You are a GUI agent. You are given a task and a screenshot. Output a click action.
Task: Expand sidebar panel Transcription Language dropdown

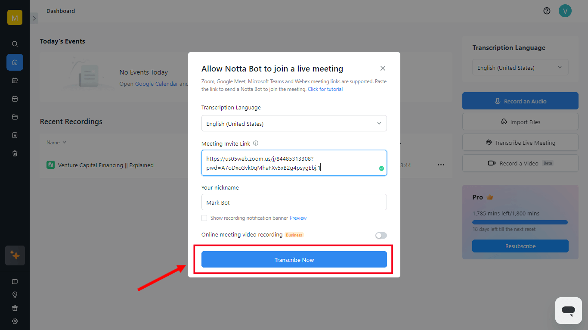tap(520, 68)
